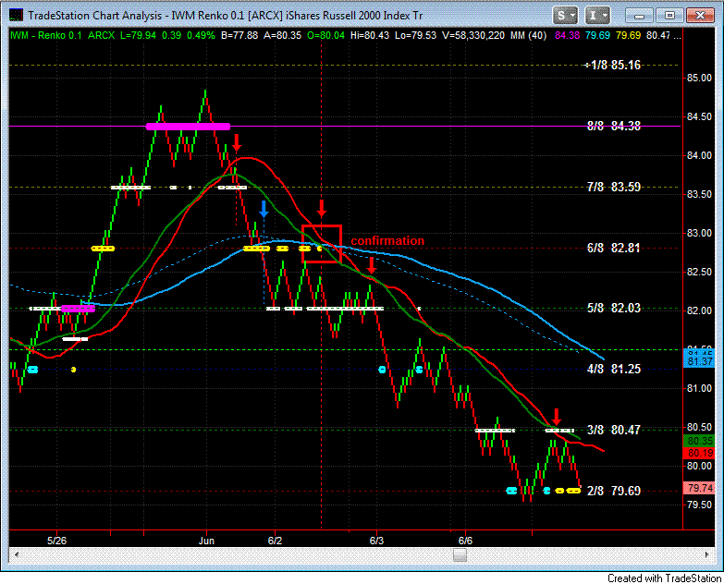724x584 pixels.
Task: Click the horizontal scrollbar thumb
Action: (460, 554)
